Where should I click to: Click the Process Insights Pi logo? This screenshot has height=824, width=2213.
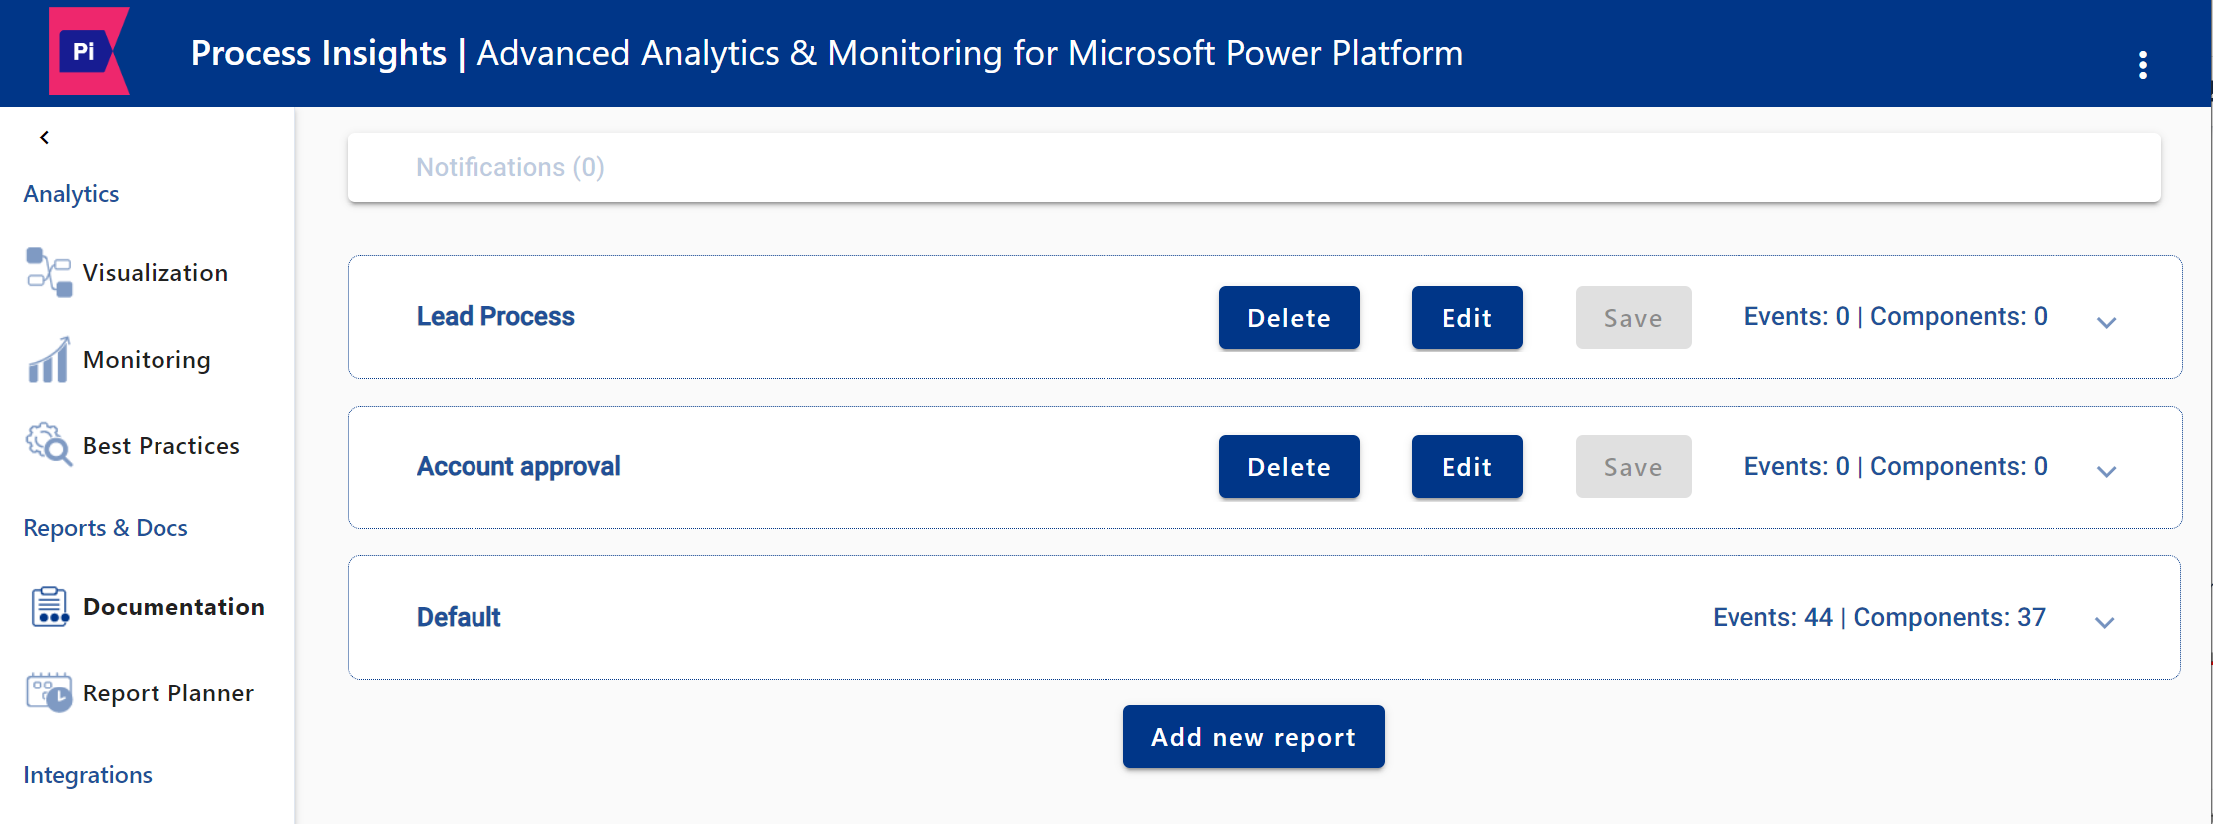pos(89,51)
